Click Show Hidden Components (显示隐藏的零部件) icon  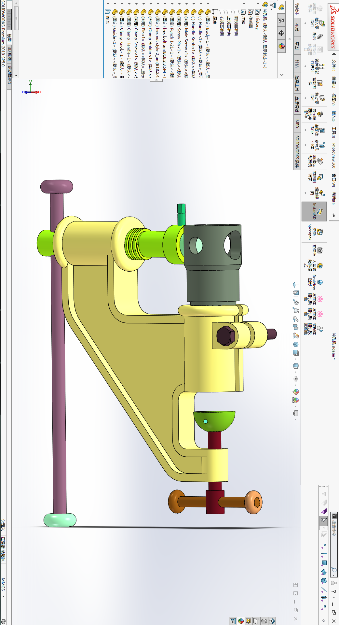tap(320, 114)
